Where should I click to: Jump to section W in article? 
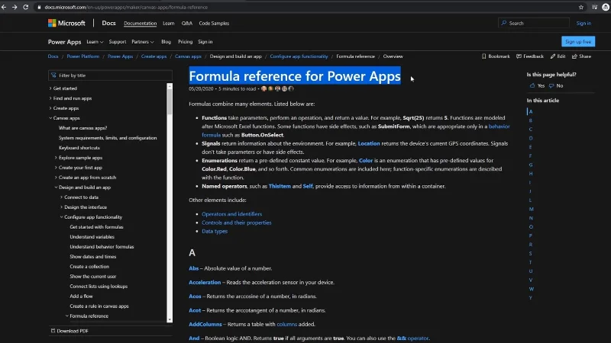531,289
